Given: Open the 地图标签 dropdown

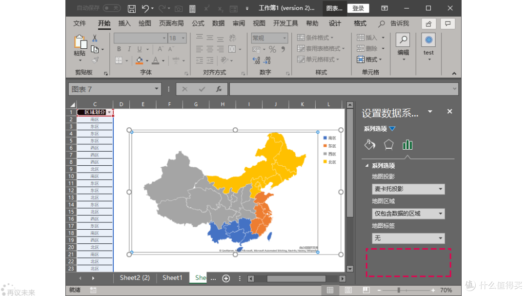Looking at the screenshot, I should [408, 238].
